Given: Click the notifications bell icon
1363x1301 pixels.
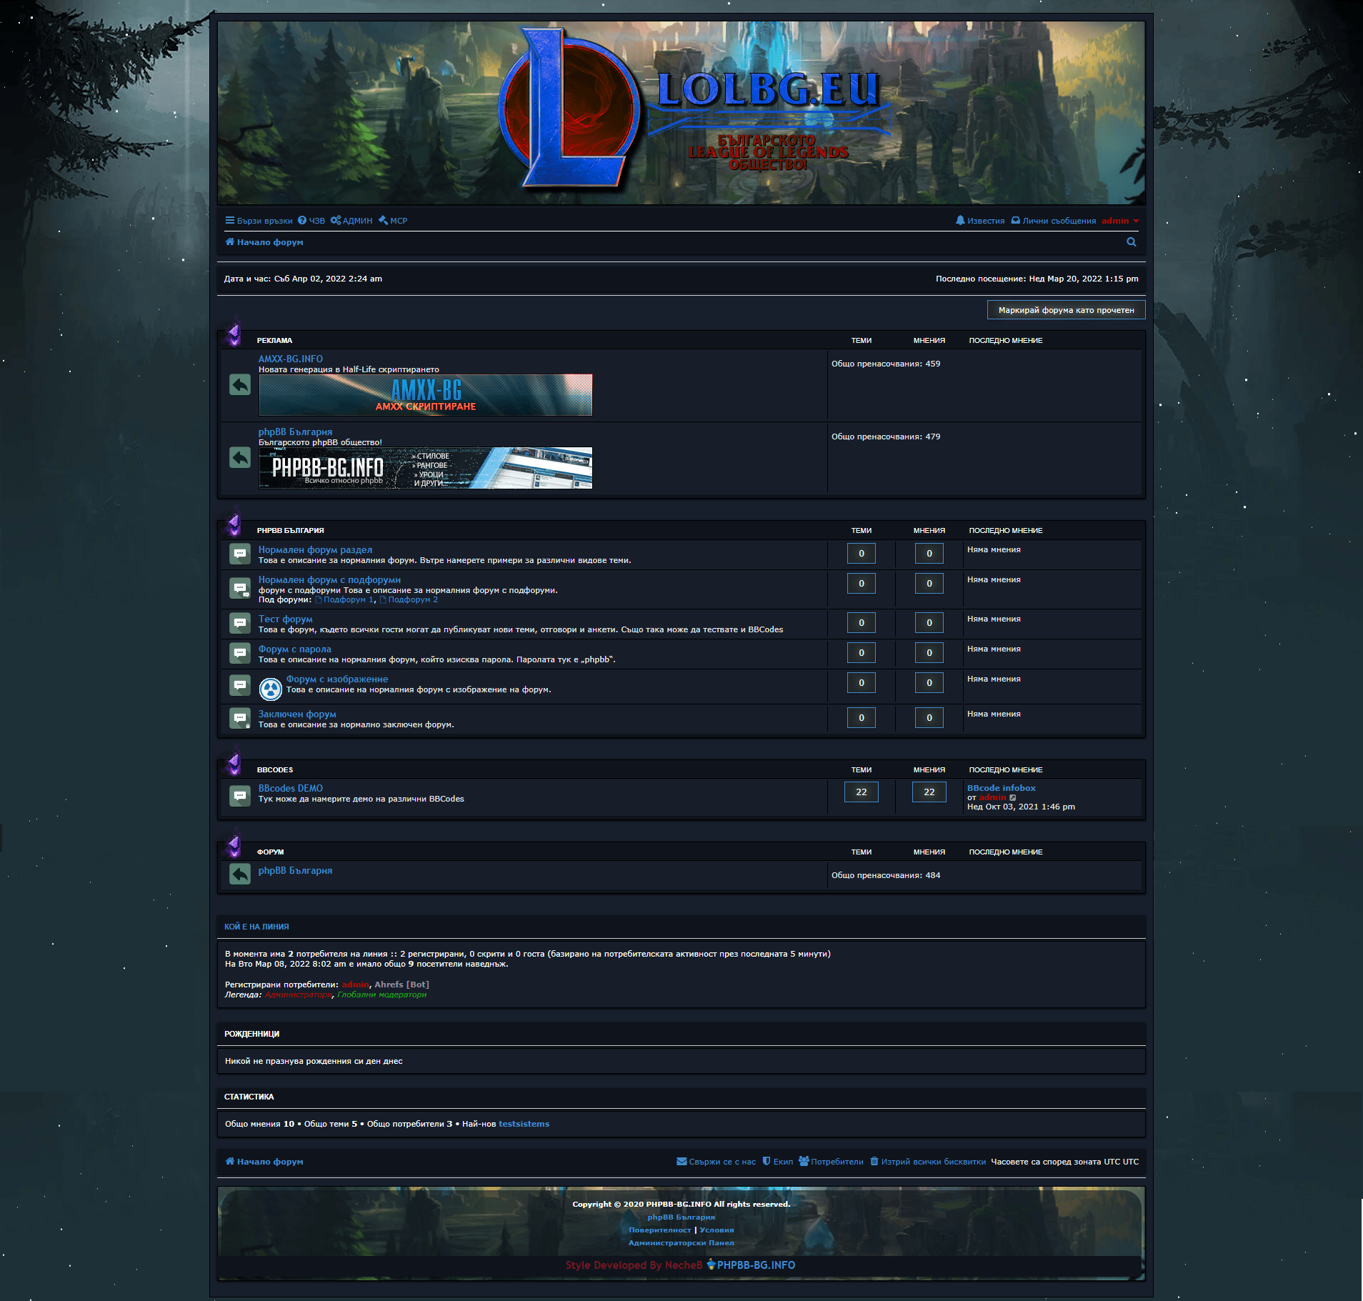Looking at the screenshot, I should point(960,221).
